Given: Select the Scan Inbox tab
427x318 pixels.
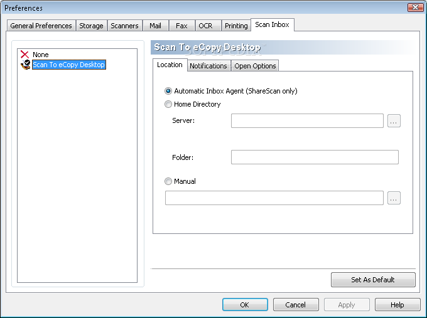Looking at the screenshot, I should tap(272, 24).
